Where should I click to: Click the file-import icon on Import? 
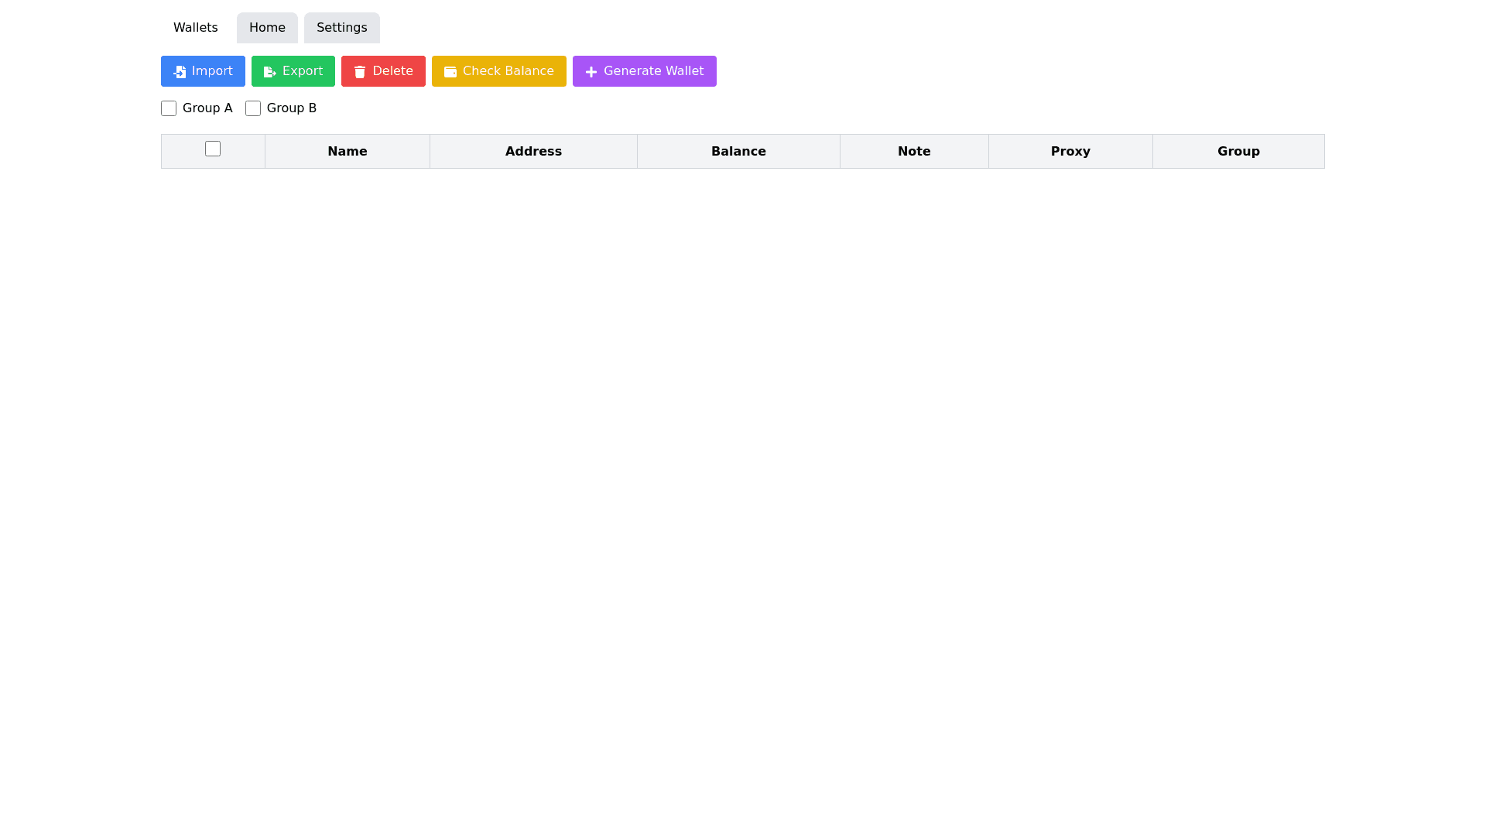pyautogui.click(x=180, y=72)
